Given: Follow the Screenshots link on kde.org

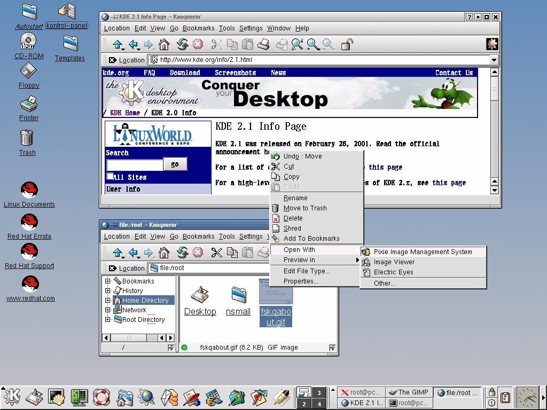Looking at the screenshot, I should pos(236,73).
